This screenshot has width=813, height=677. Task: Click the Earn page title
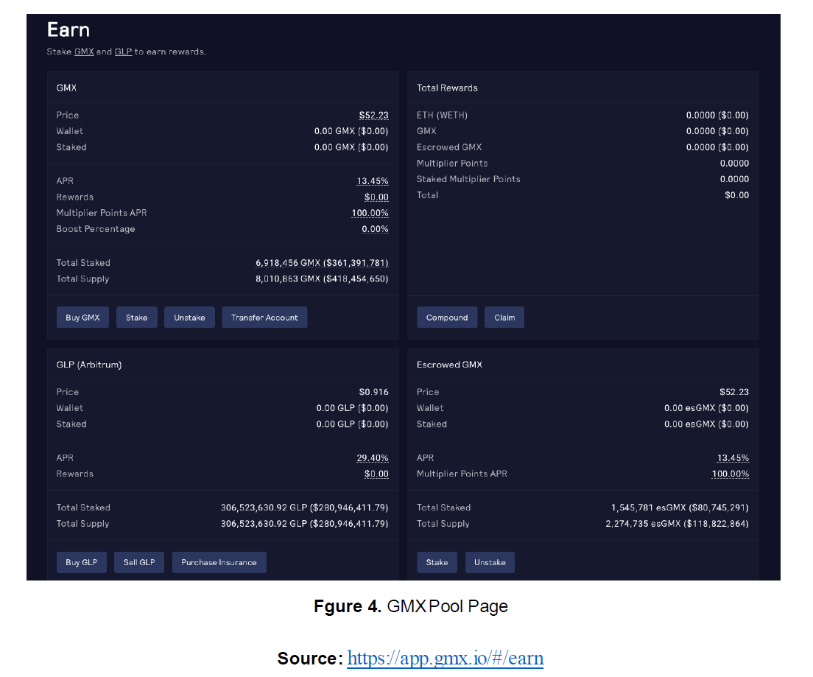68,29
